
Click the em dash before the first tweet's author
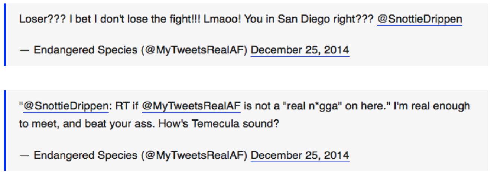24,50
